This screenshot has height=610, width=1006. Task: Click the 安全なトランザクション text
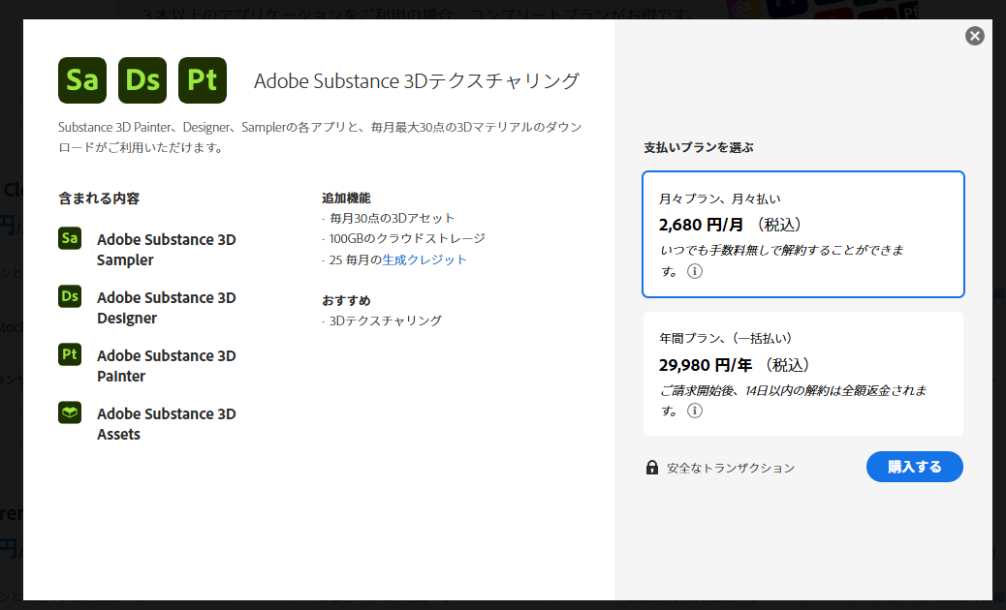tap(731, 468)
